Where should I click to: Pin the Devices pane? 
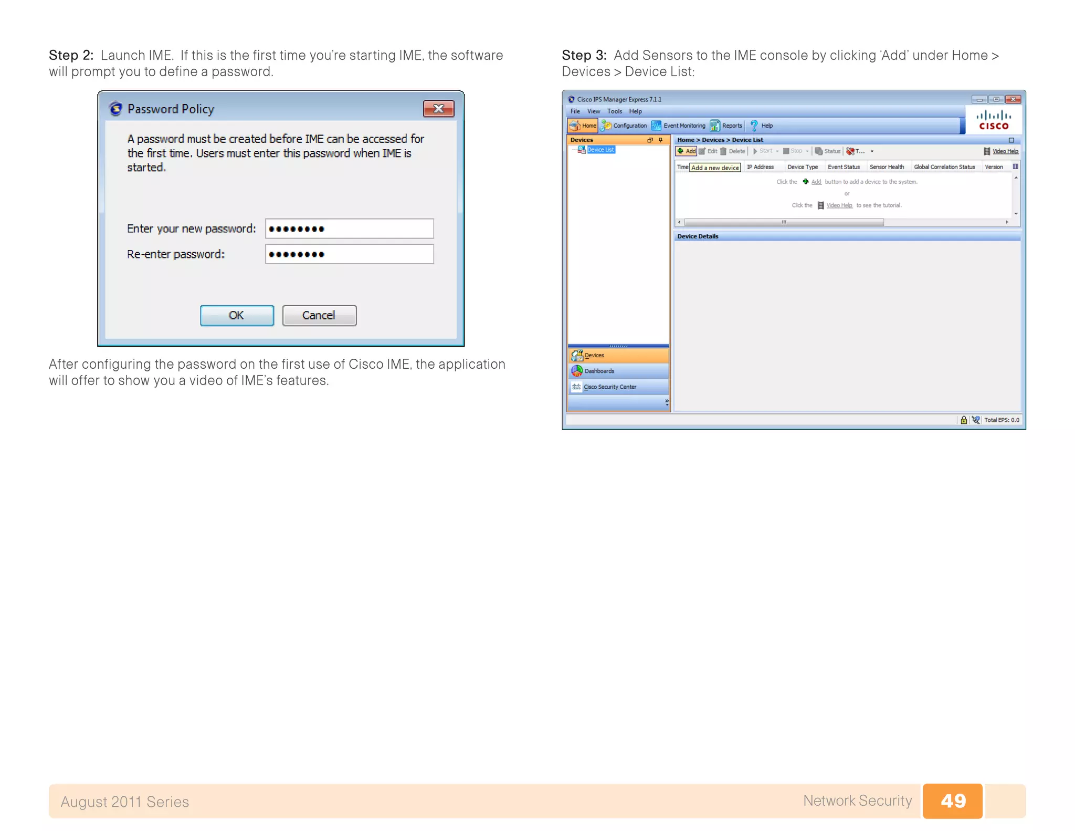pyautogui.click(x=660, y=140)
